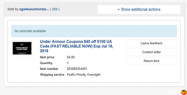This screenshot has height=95, width=187.
Task: Click the Shipping service label
Action: tap(52, 75)
